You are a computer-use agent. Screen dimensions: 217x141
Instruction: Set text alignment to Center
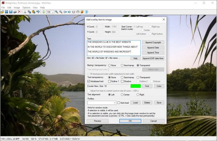[122, 95]
